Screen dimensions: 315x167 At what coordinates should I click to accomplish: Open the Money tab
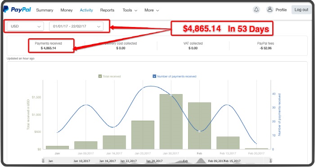tap(67, 10)
